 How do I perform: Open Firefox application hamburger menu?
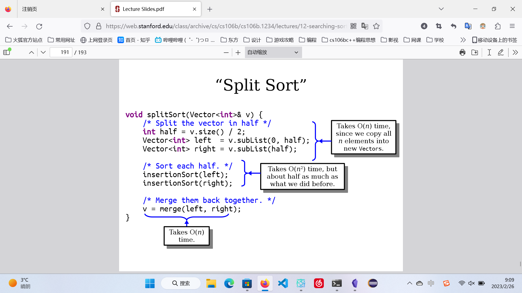(512, 26)
